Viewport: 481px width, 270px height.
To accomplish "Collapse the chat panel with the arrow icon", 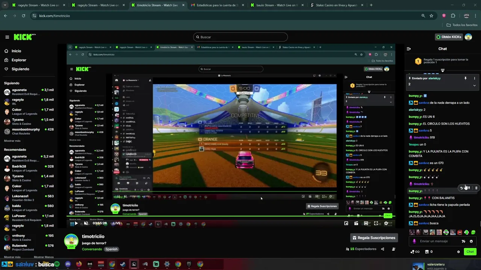I will (409, 49).
